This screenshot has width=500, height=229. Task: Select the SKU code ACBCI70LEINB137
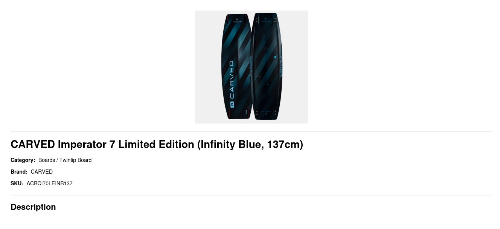tap(50, 183)
